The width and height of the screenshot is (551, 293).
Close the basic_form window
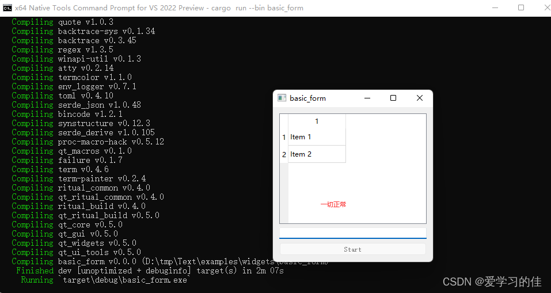coord(420,98)
